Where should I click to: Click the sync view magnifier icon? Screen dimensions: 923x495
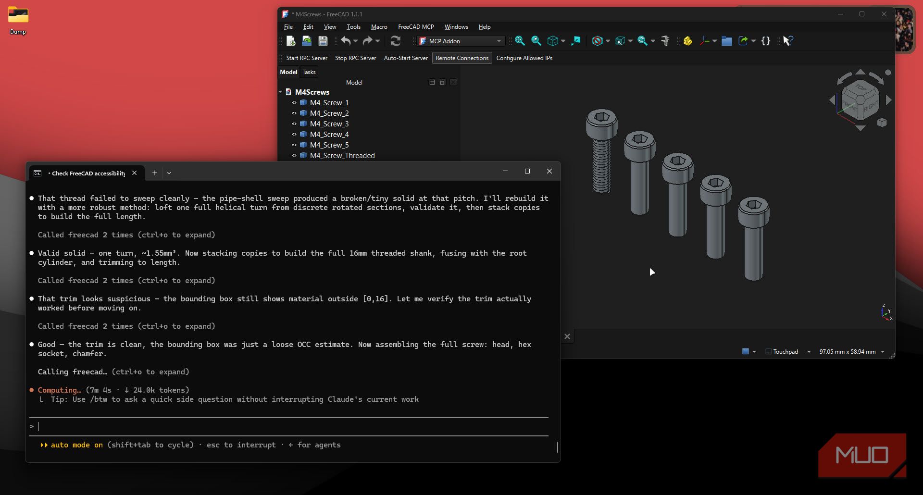coord(642,41)
